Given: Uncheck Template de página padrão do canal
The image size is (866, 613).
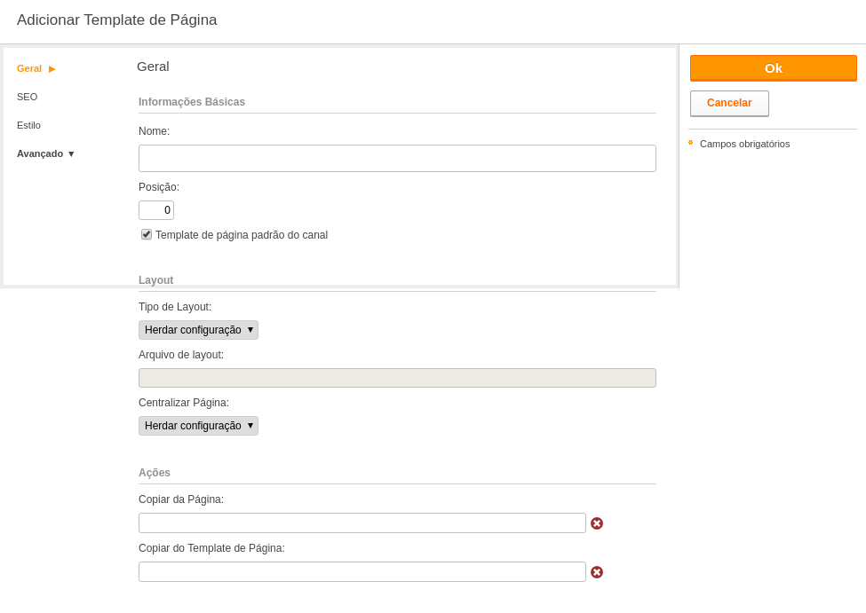Looking at the screenshot, I should pyautogui.click(x=147, y=234).
